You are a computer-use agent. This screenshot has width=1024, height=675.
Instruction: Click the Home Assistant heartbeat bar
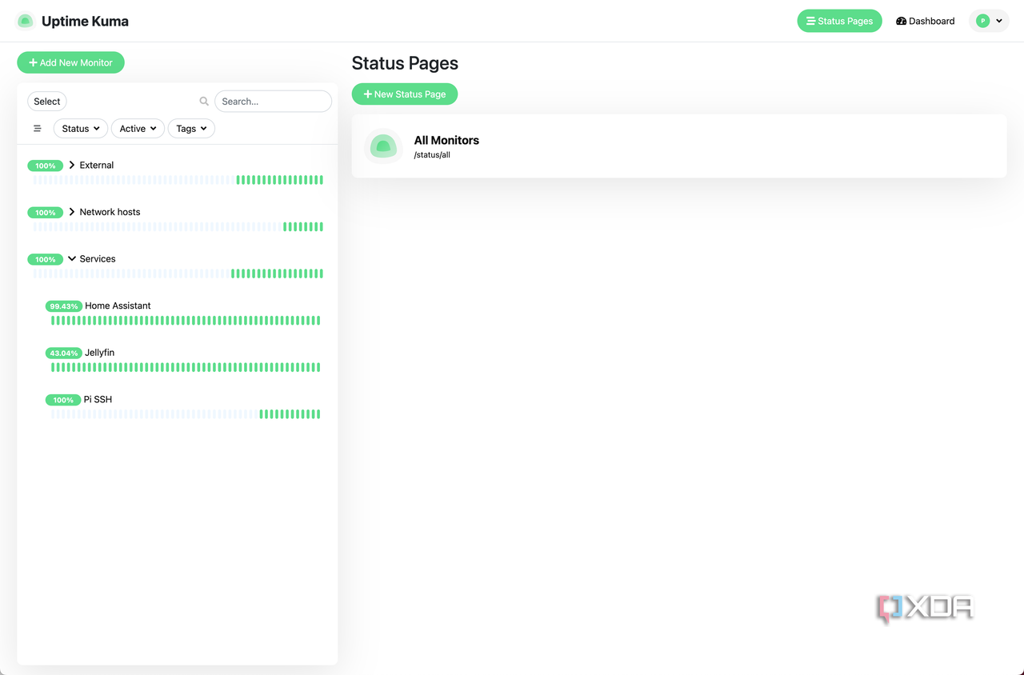[x=186, y=321]
